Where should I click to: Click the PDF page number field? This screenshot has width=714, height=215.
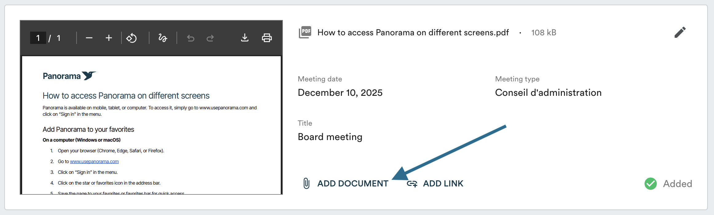(38, 38)
